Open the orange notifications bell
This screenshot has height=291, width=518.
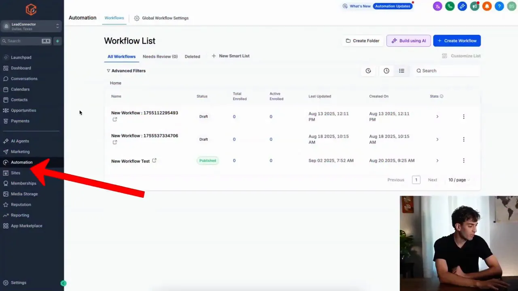click(487, 6)
